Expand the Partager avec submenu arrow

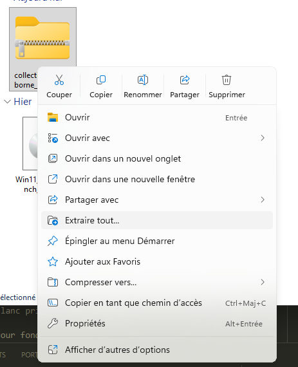coord(263,200)
